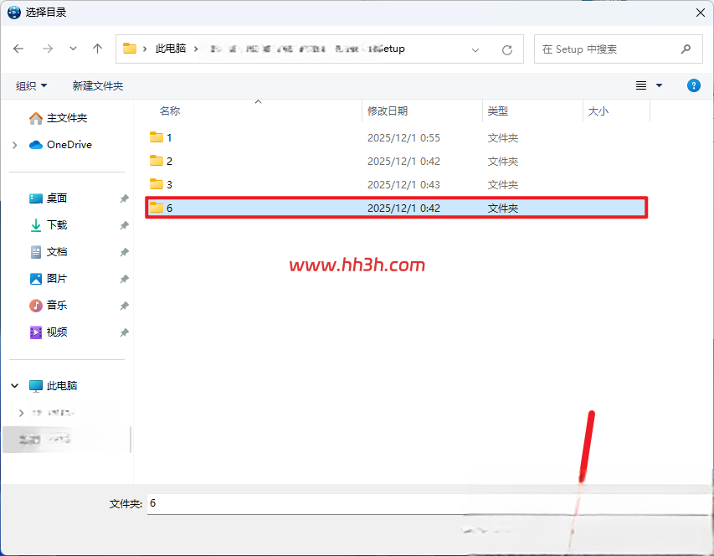Select folder named 2
This screenshot has width=714, height=556.
pos(396,162)
